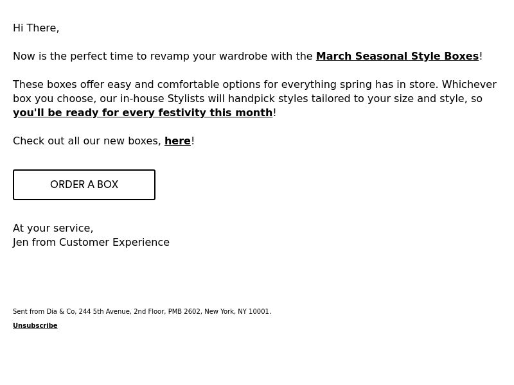Screen dimensions: 514x385
Task: Click the 'At your service,' closing line
Action: tap(53, 228)
